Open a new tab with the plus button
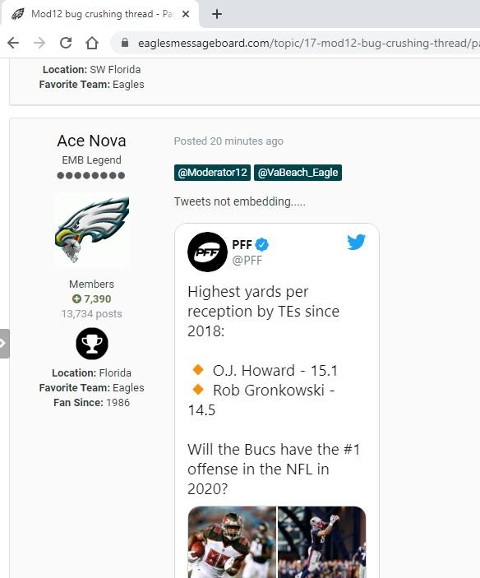This screenshot has height=578, width=480. [x=217, y=14]
